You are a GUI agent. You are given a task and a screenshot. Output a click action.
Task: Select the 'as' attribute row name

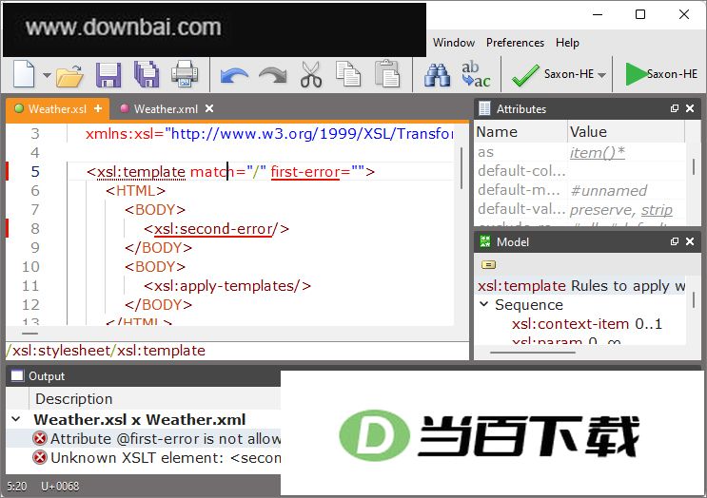(485, 152)
